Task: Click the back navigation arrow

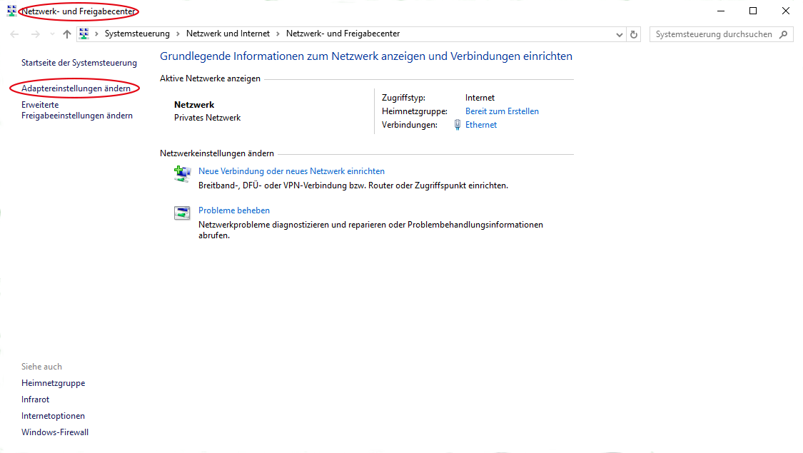Action: pos(15,34)
